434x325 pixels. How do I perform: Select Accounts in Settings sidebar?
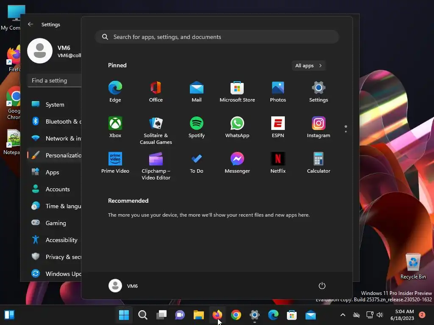point(55,189)
